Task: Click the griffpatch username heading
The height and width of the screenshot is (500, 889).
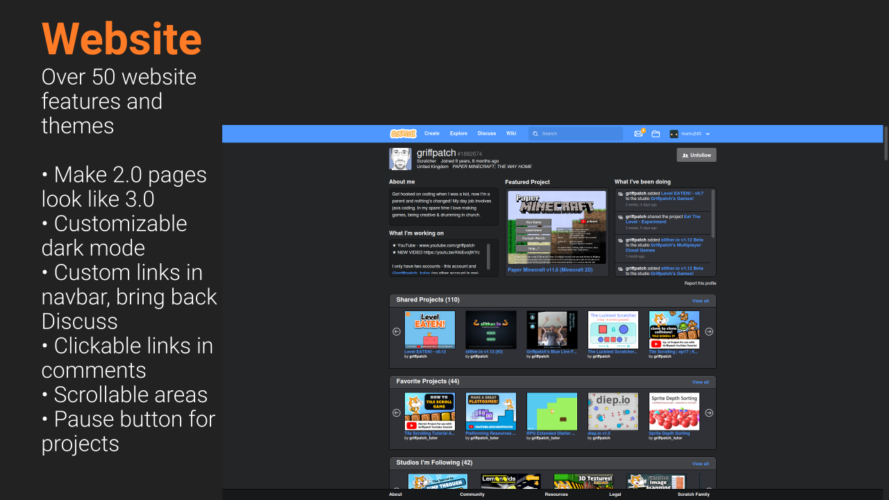Action: pyautogui.click(x=436, y=153)
